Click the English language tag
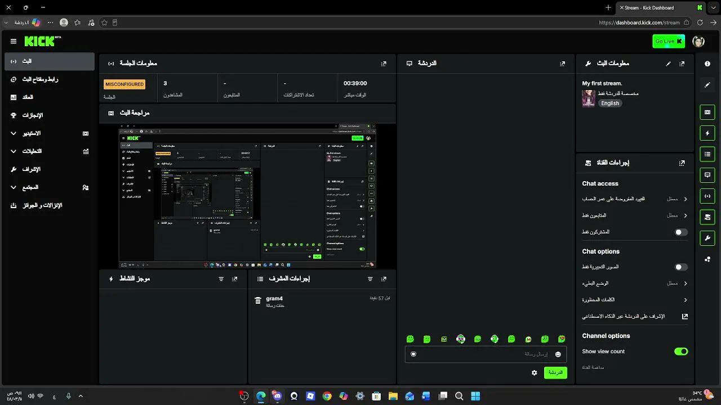 (610, 103)
